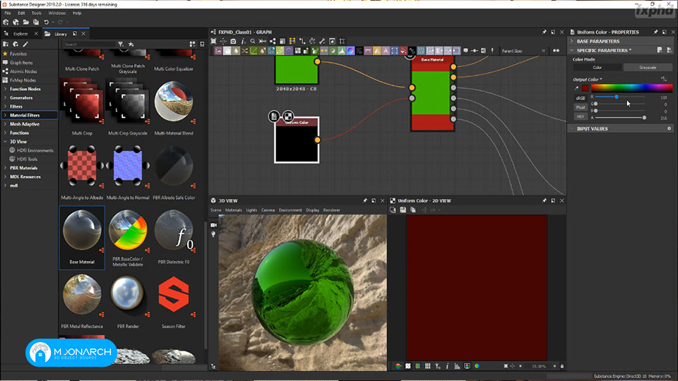Click the library search field
The image size is (678, 381).
coord(90,44)
